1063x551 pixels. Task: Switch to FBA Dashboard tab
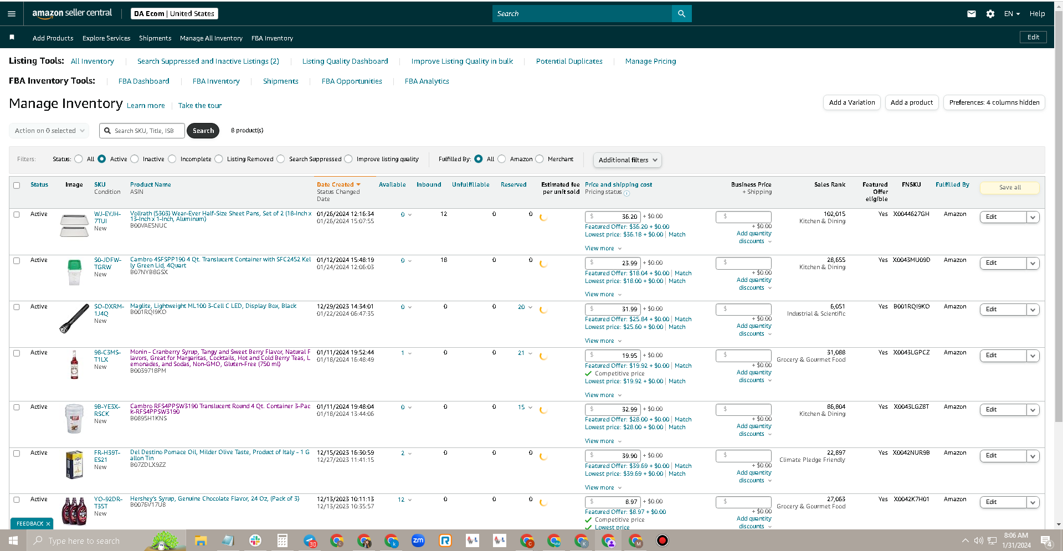click(x=144, y=81)
